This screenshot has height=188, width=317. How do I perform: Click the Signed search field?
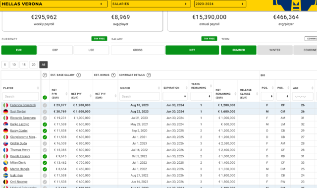click(140, 96)
